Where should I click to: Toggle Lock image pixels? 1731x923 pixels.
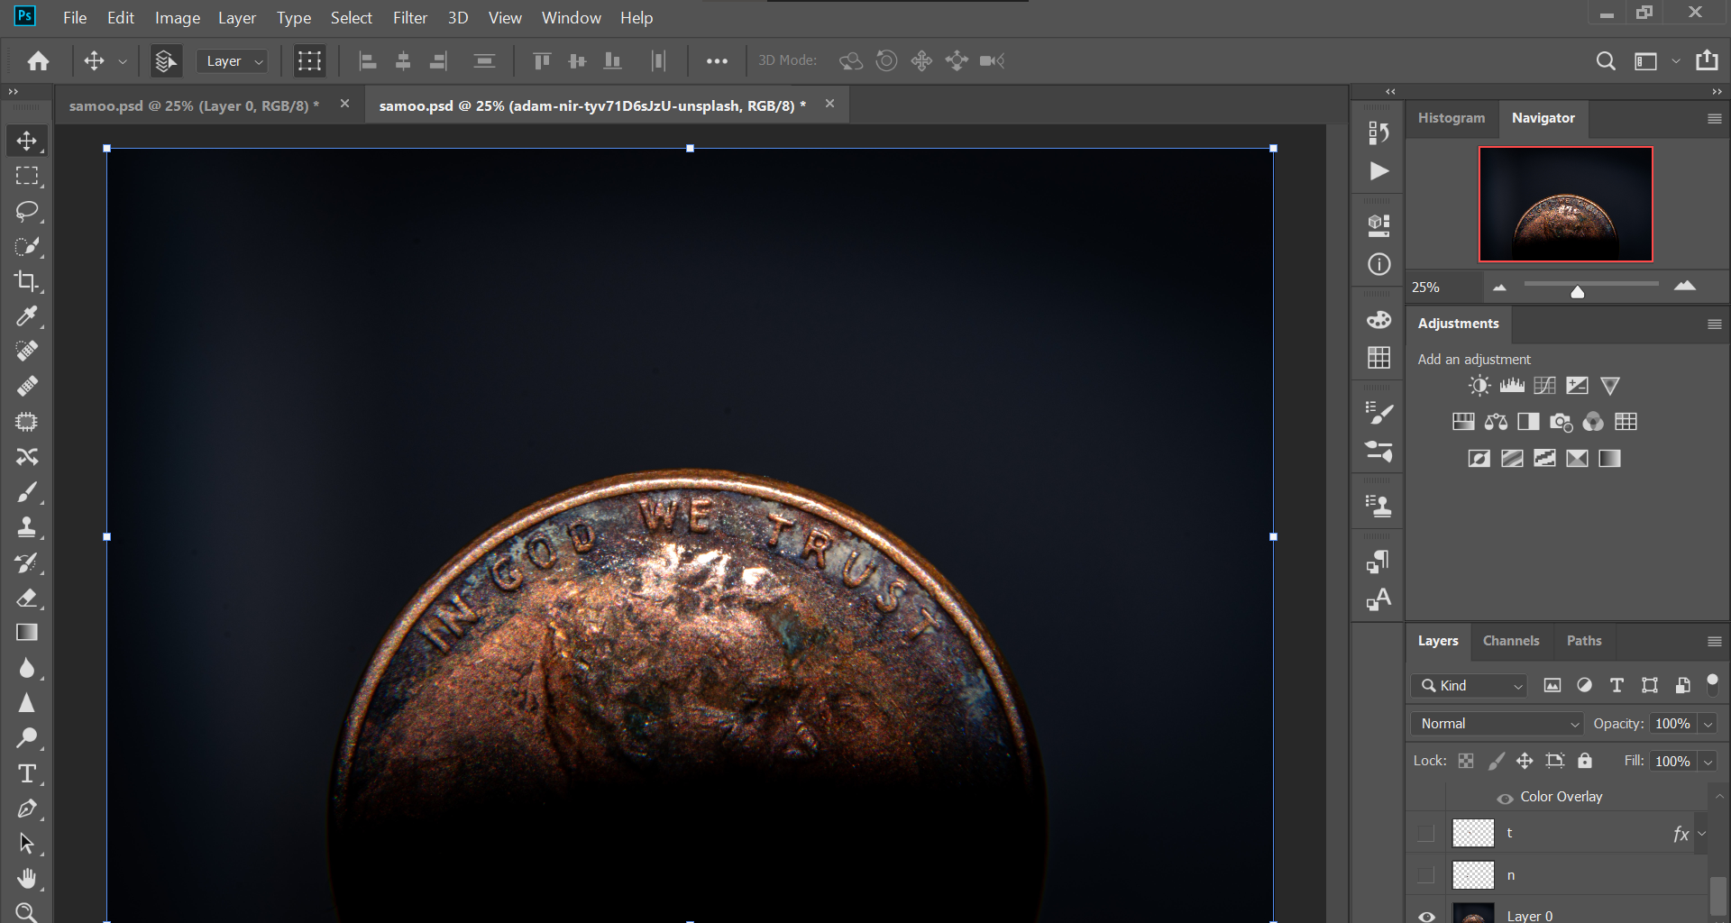pos(1496,761)
